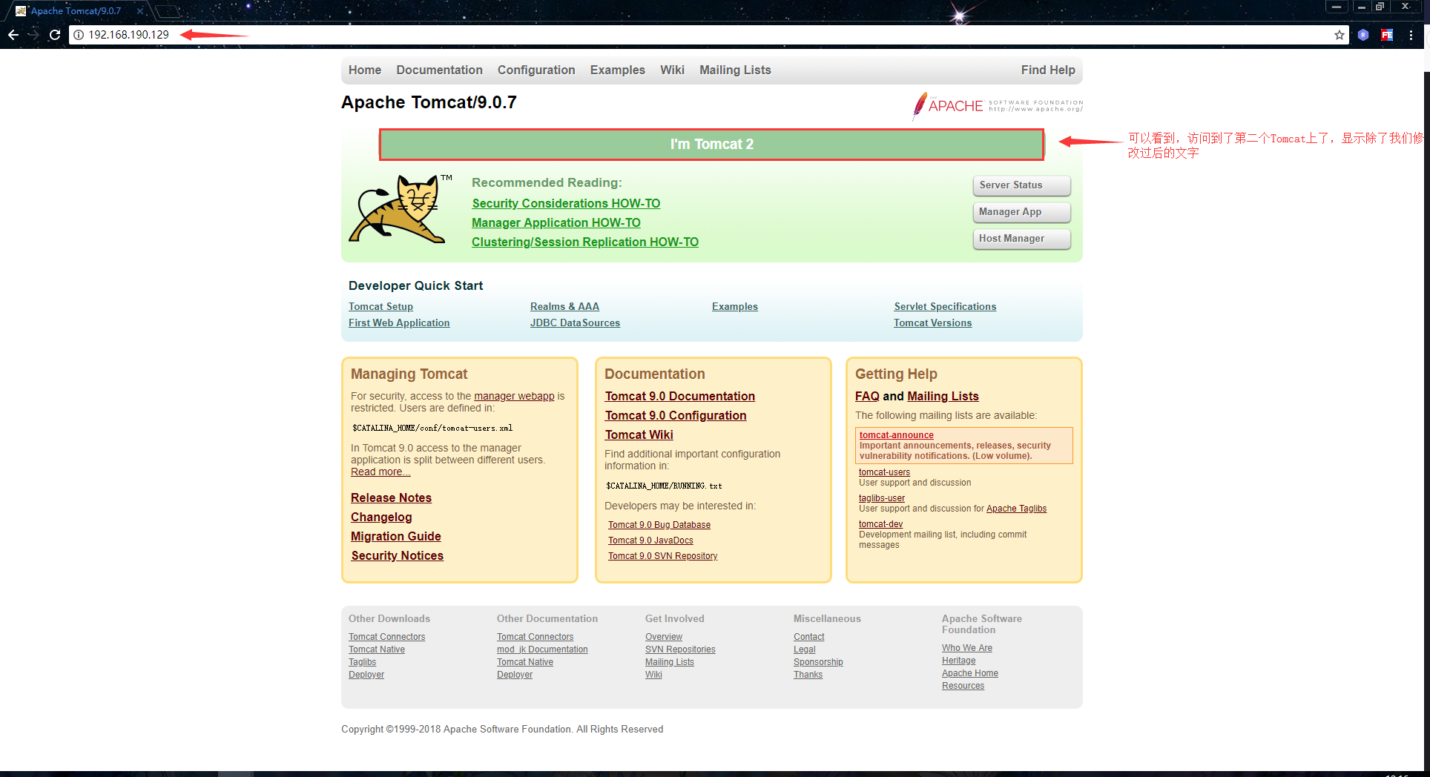Open the Tomcat Setup link
1430x777 pixels.
(x=380, y=307)
